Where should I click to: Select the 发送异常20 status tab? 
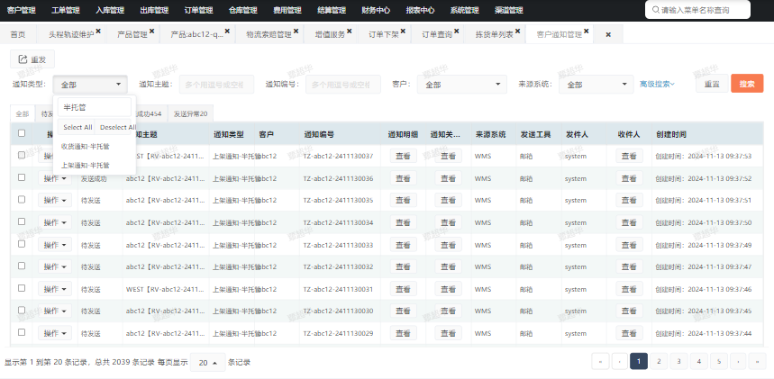[190, 113]
